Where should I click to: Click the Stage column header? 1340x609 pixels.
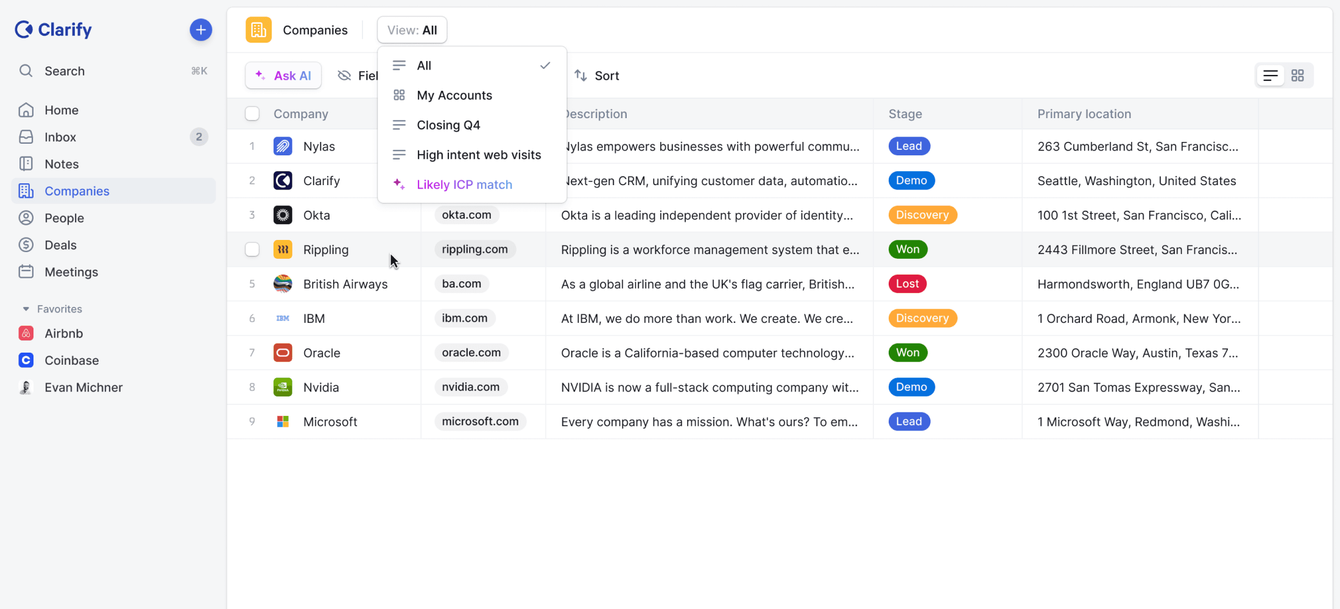point(905,114)
